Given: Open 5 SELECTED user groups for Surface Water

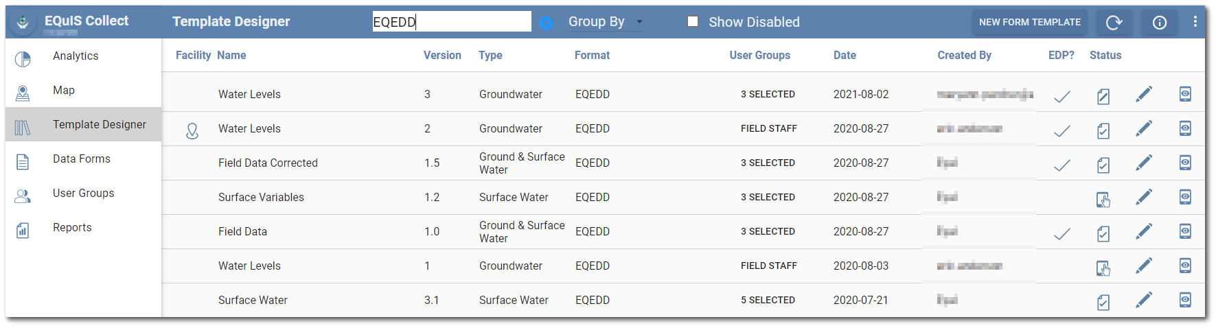Looking at the screenshot, I should tap(768, 300).
